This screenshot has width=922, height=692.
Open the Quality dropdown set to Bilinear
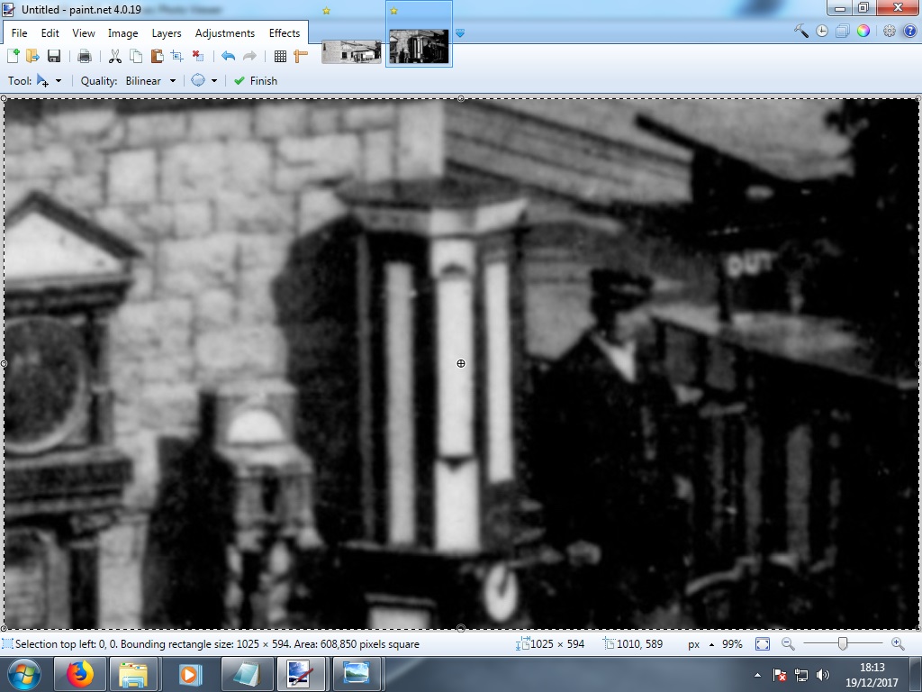[x=147, y=80]
